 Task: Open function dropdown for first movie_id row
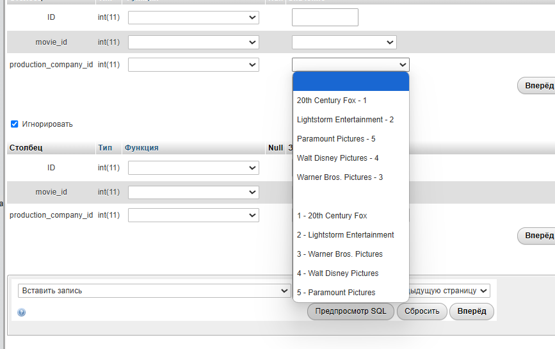pyautogui.click(x=193, y=42)
